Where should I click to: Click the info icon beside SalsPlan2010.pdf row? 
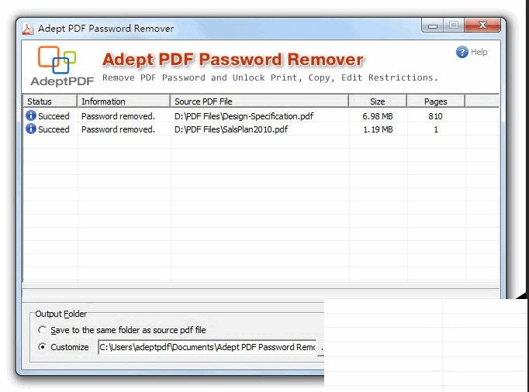coord(31,129)
